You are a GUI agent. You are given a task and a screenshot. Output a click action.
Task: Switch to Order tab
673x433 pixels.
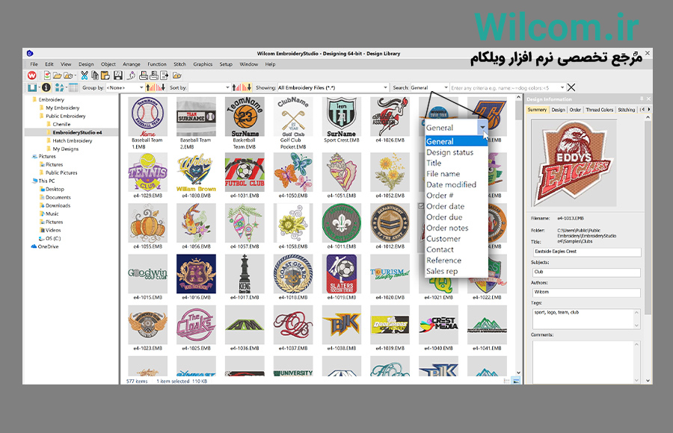coord(575,110)
